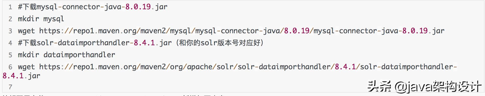This screenshot has height=96, width=485.
Task: Click line number 1 in gutter
Action: (x=10, y=7)
